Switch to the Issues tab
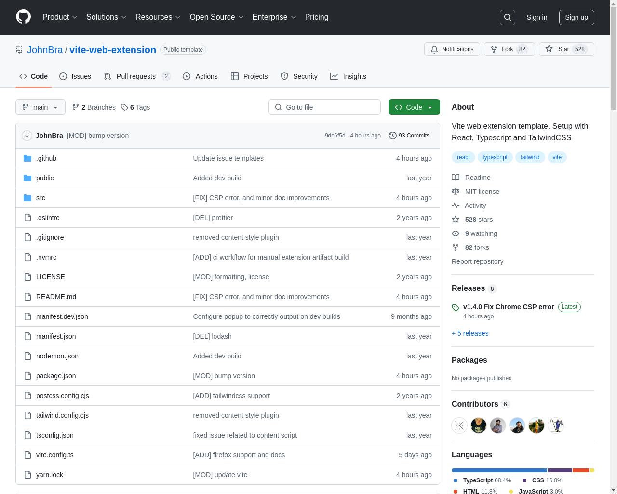617x494 pixels. pyautogui.click(x=75, y=76)
